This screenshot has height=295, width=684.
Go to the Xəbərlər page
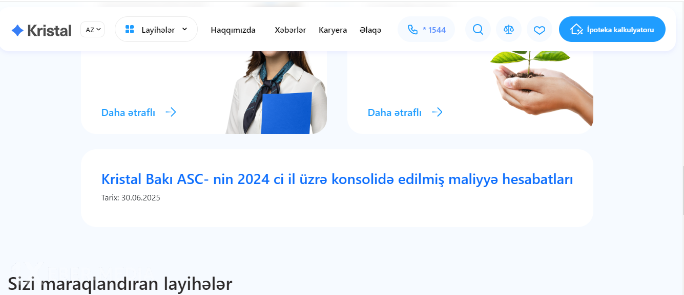(291, 30)
